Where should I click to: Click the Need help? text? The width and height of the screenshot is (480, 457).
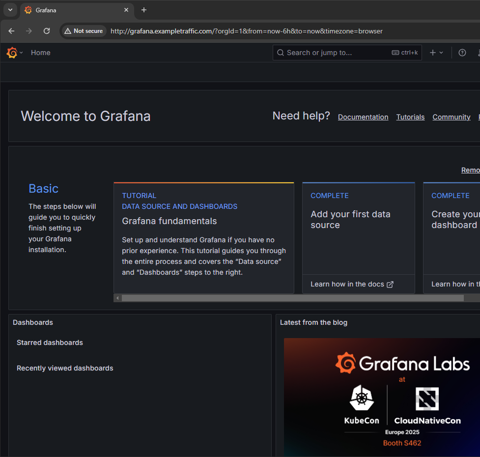click(x=301, y=115)
